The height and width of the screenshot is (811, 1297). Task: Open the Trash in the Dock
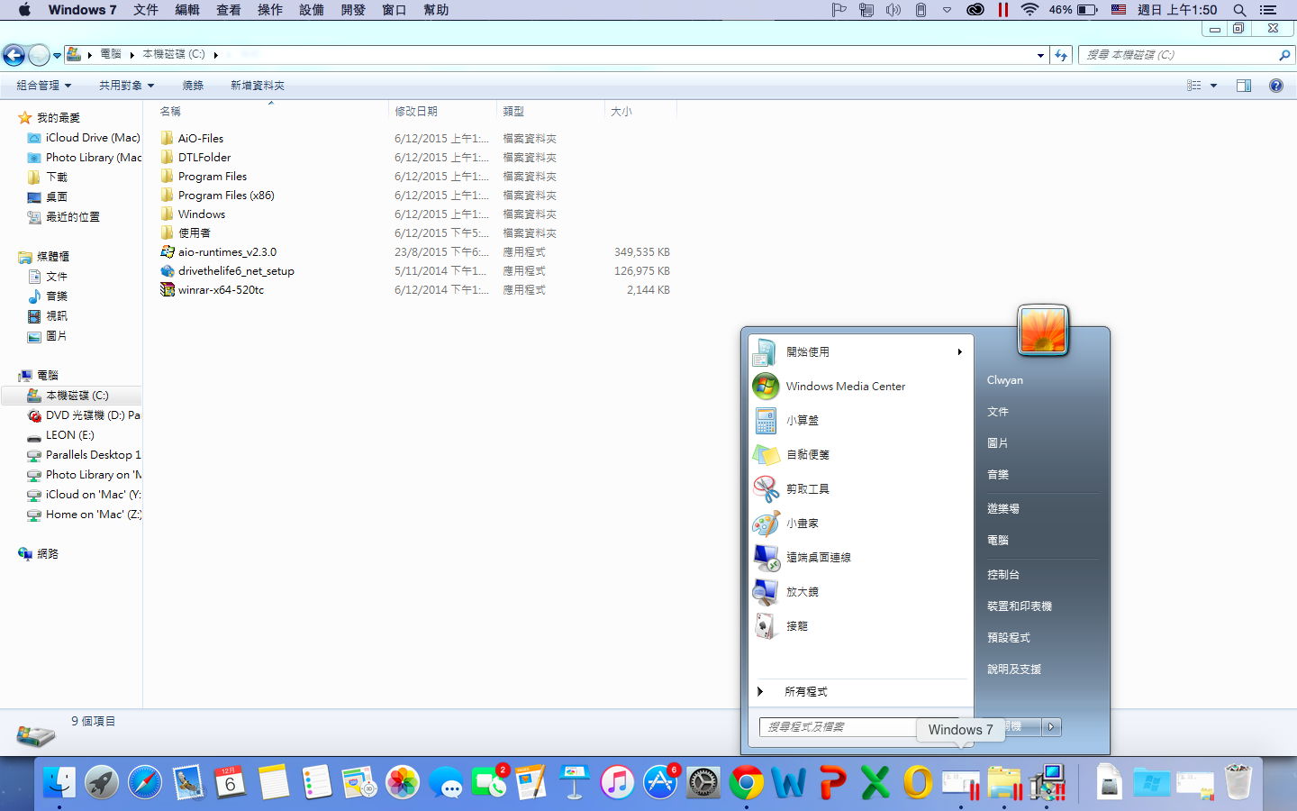[x=1238, y=782]
